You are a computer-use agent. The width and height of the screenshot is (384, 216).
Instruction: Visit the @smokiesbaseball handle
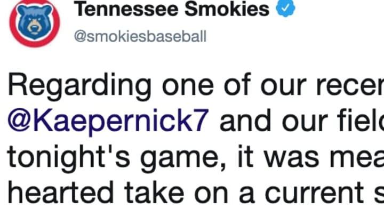pos(140,36)
